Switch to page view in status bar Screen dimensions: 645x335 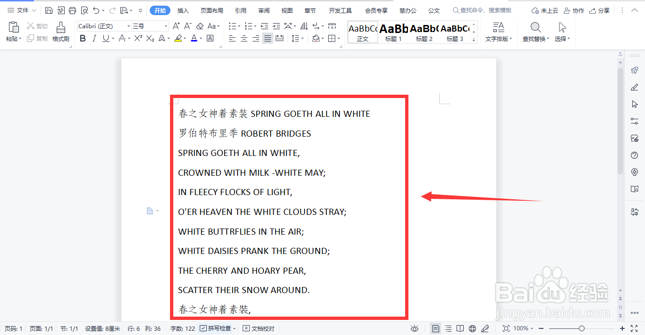[436, 328]
